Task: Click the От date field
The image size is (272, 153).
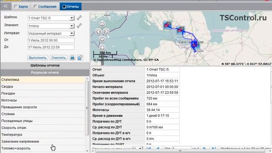Action: click(x=51, y=40)
